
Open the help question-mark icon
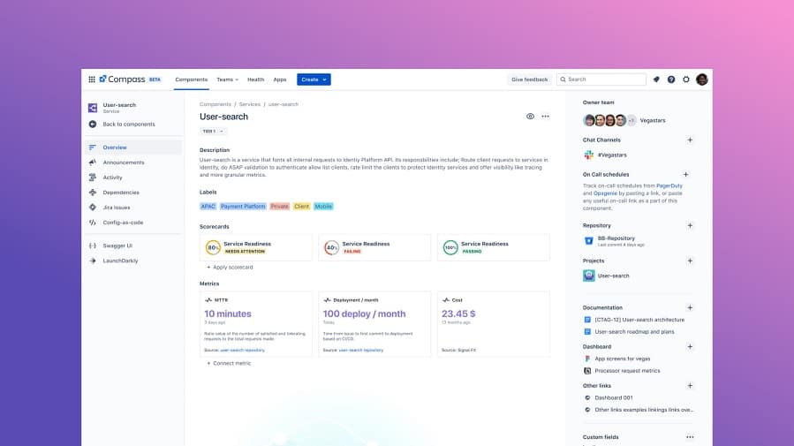coord(671,79)
